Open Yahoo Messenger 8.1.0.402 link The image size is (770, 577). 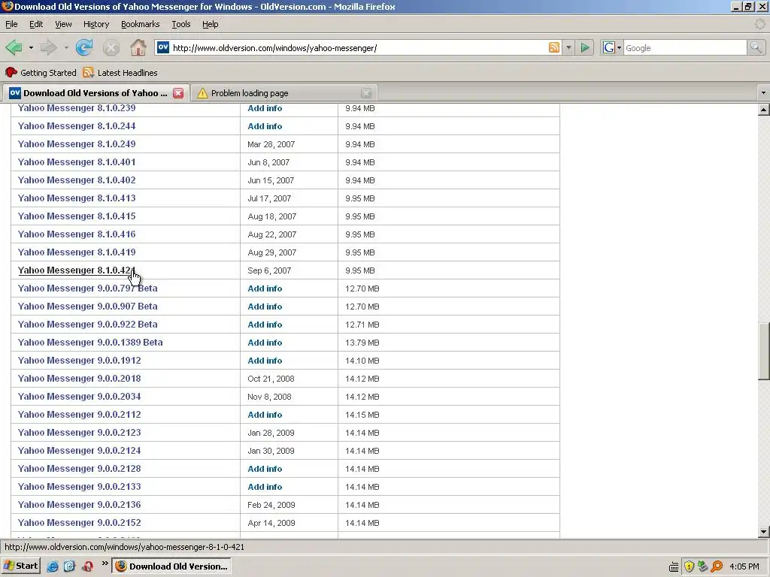tap(77, 180)
